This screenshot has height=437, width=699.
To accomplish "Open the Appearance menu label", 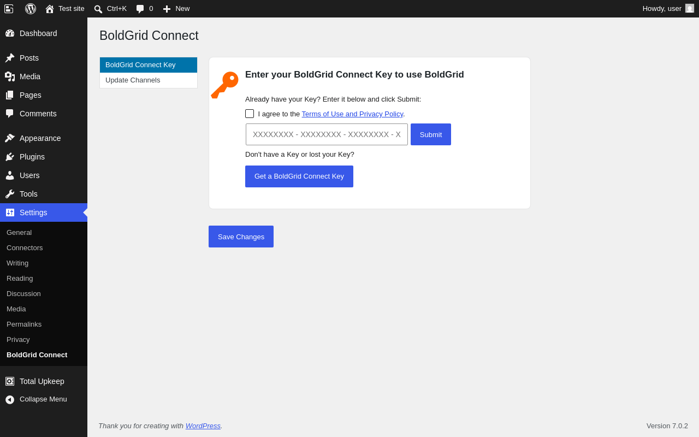I will (x=40, y=138).
